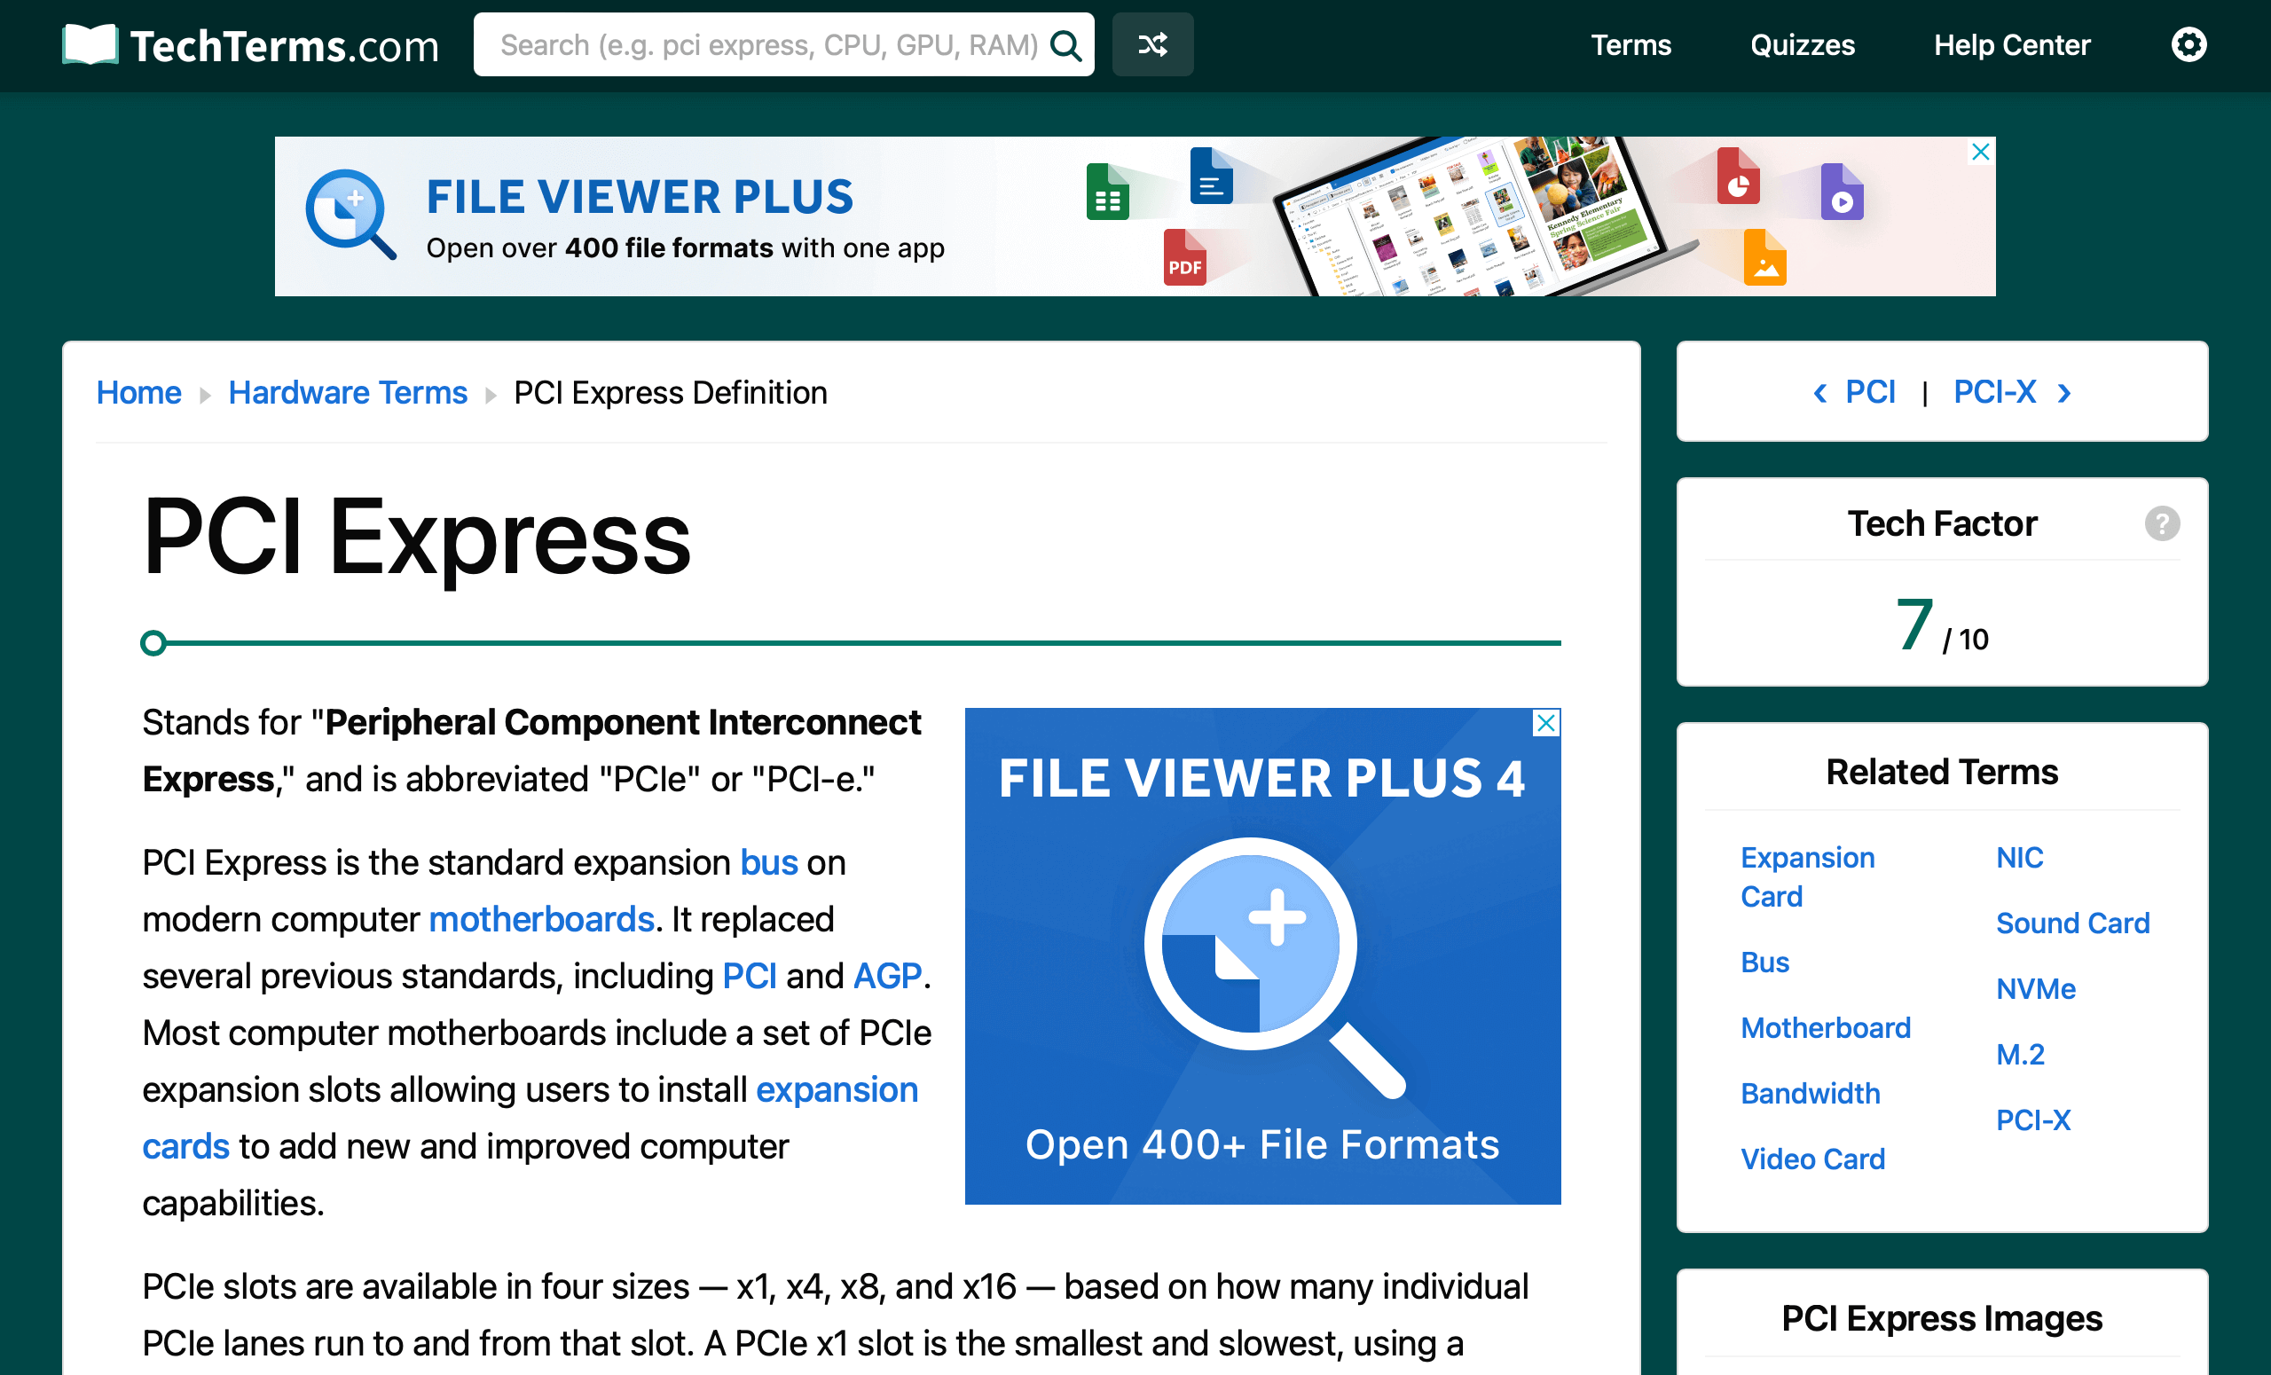Click PCI Express Definition breadcrumb text
The image size is (2271, 1375).
pos(670,393)
